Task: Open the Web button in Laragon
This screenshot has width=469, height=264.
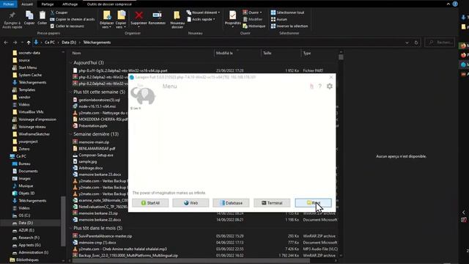Action: tap(191, 203)
